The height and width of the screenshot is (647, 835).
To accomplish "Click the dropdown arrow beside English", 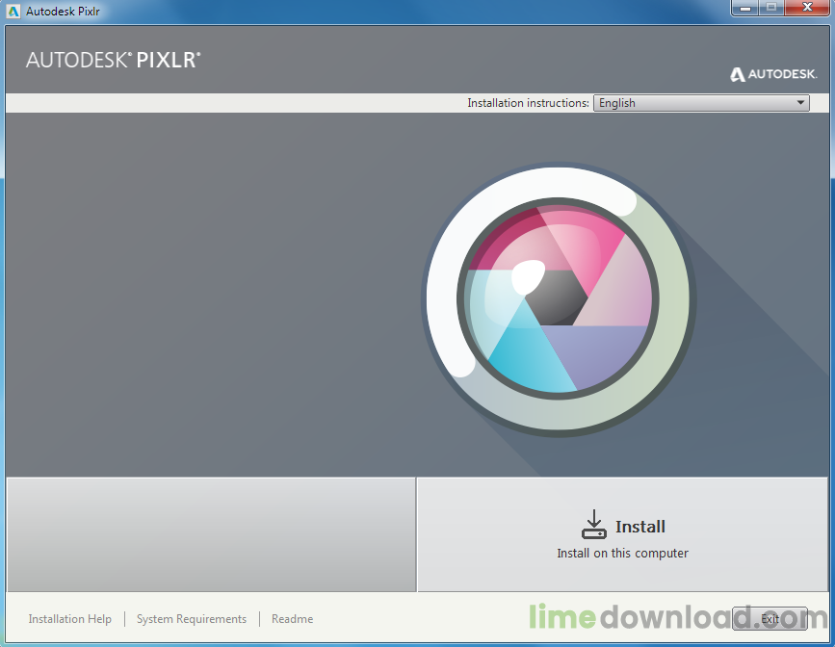I will point(800,103).
